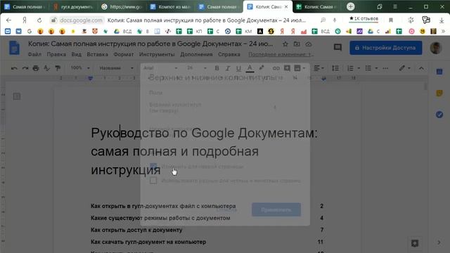
Task: Move document using folder icon
Action: pos(297,44)
